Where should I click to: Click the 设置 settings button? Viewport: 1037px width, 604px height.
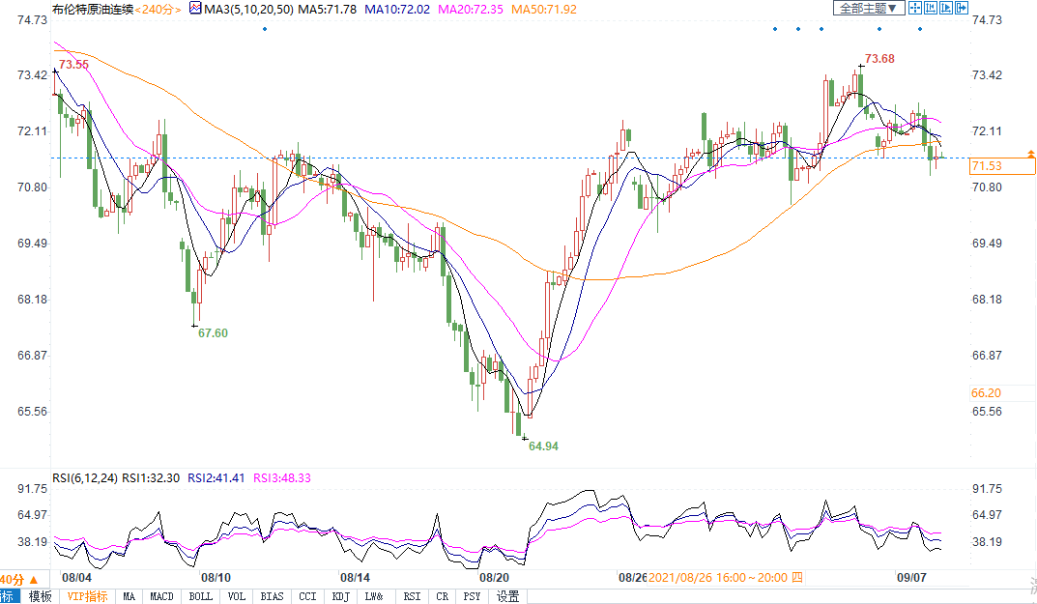[x=508, y=596]
